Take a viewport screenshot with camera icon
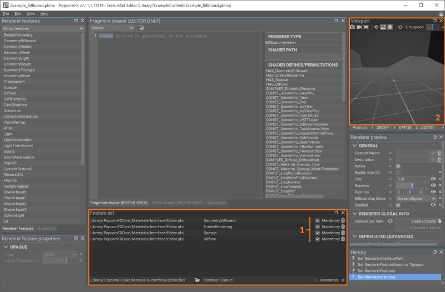 pyautogui.click(x=353, y=27)
